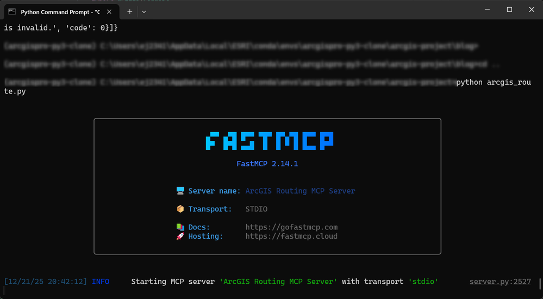Open a new terminal tab
Viewport: 543px width, 299px height.
(129, 12)
